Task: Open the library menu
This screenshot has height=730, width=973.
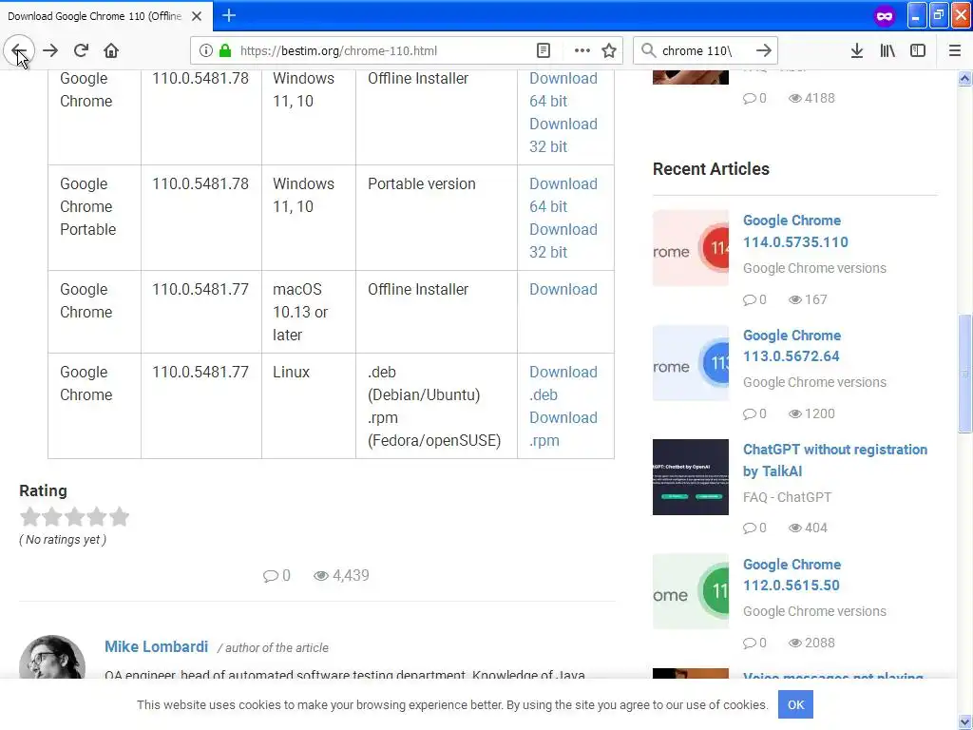Action: click(x=887, y=51)
